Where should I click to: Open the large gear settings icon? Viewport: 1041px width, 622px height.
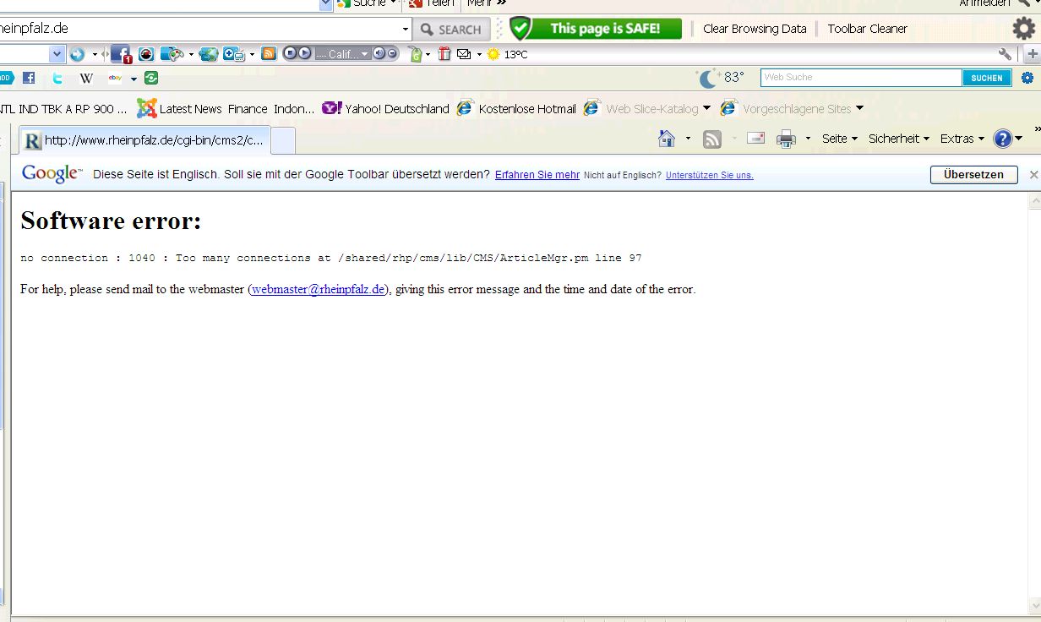1023,29
